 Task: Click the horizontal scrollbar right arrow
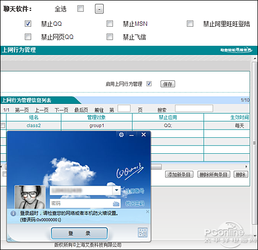pos(246,167)
